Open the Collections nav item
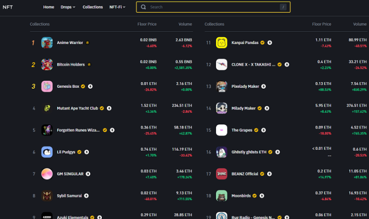Viewport: 369px width, 219px height. pos(93,7)
